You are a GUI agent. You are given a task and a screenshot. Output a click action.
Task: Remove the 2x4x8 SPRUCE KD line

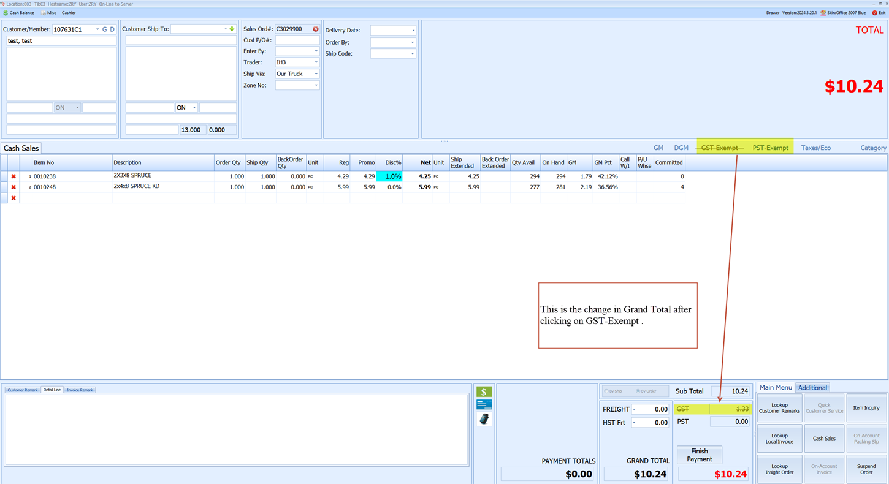[x=13, y=187]
